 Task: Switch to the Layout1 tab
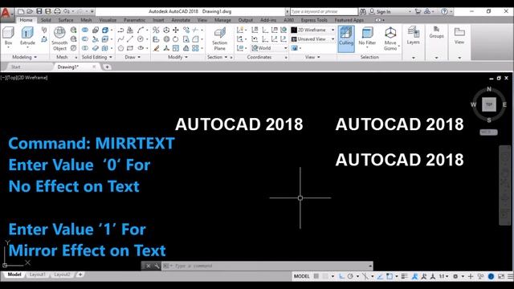pos(38,275)
